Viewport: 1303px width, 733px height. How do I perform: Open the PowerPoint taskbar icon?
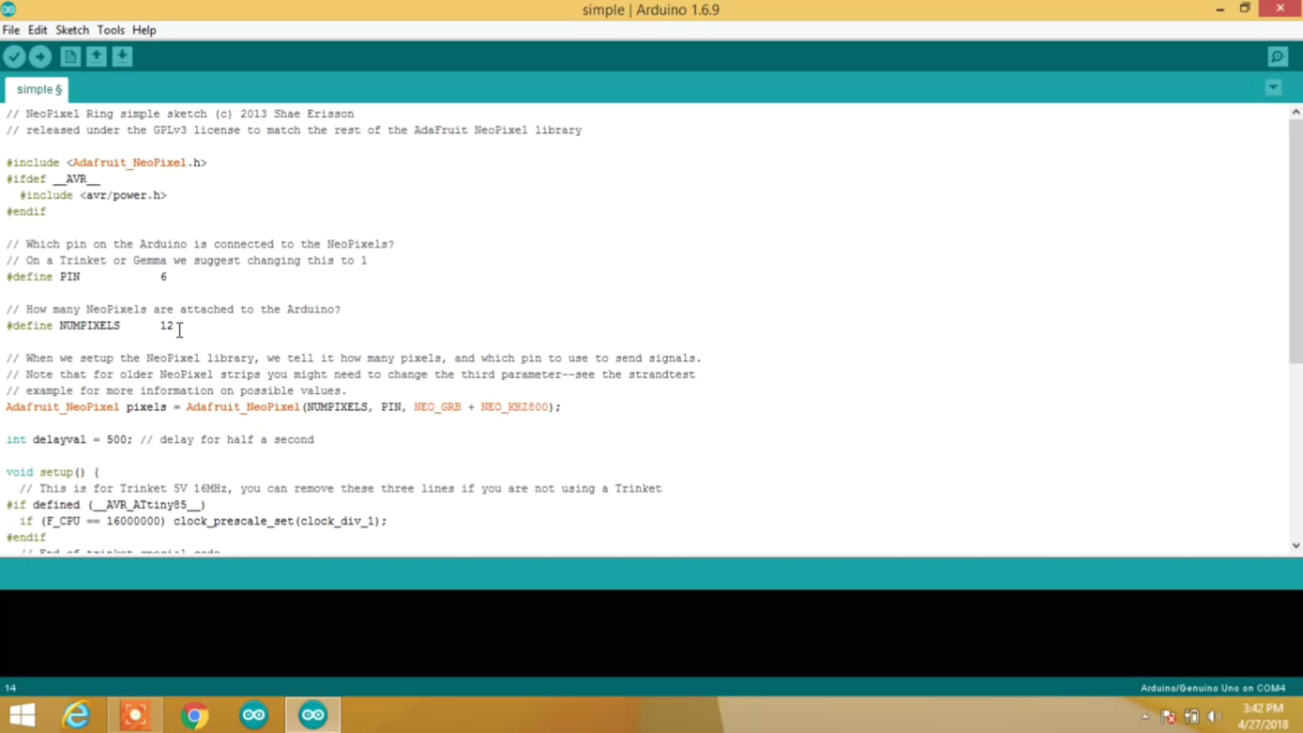tap(135, 714)
